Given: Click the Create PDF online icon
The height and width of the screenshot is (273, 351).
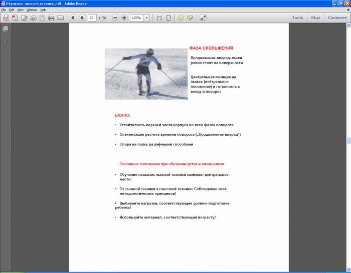Looking at the screenshot, I should [x=6, y=18].
